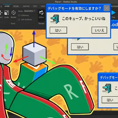Click the front dialog title デバッグモードを有効にしますか?

tap(74, 8)
